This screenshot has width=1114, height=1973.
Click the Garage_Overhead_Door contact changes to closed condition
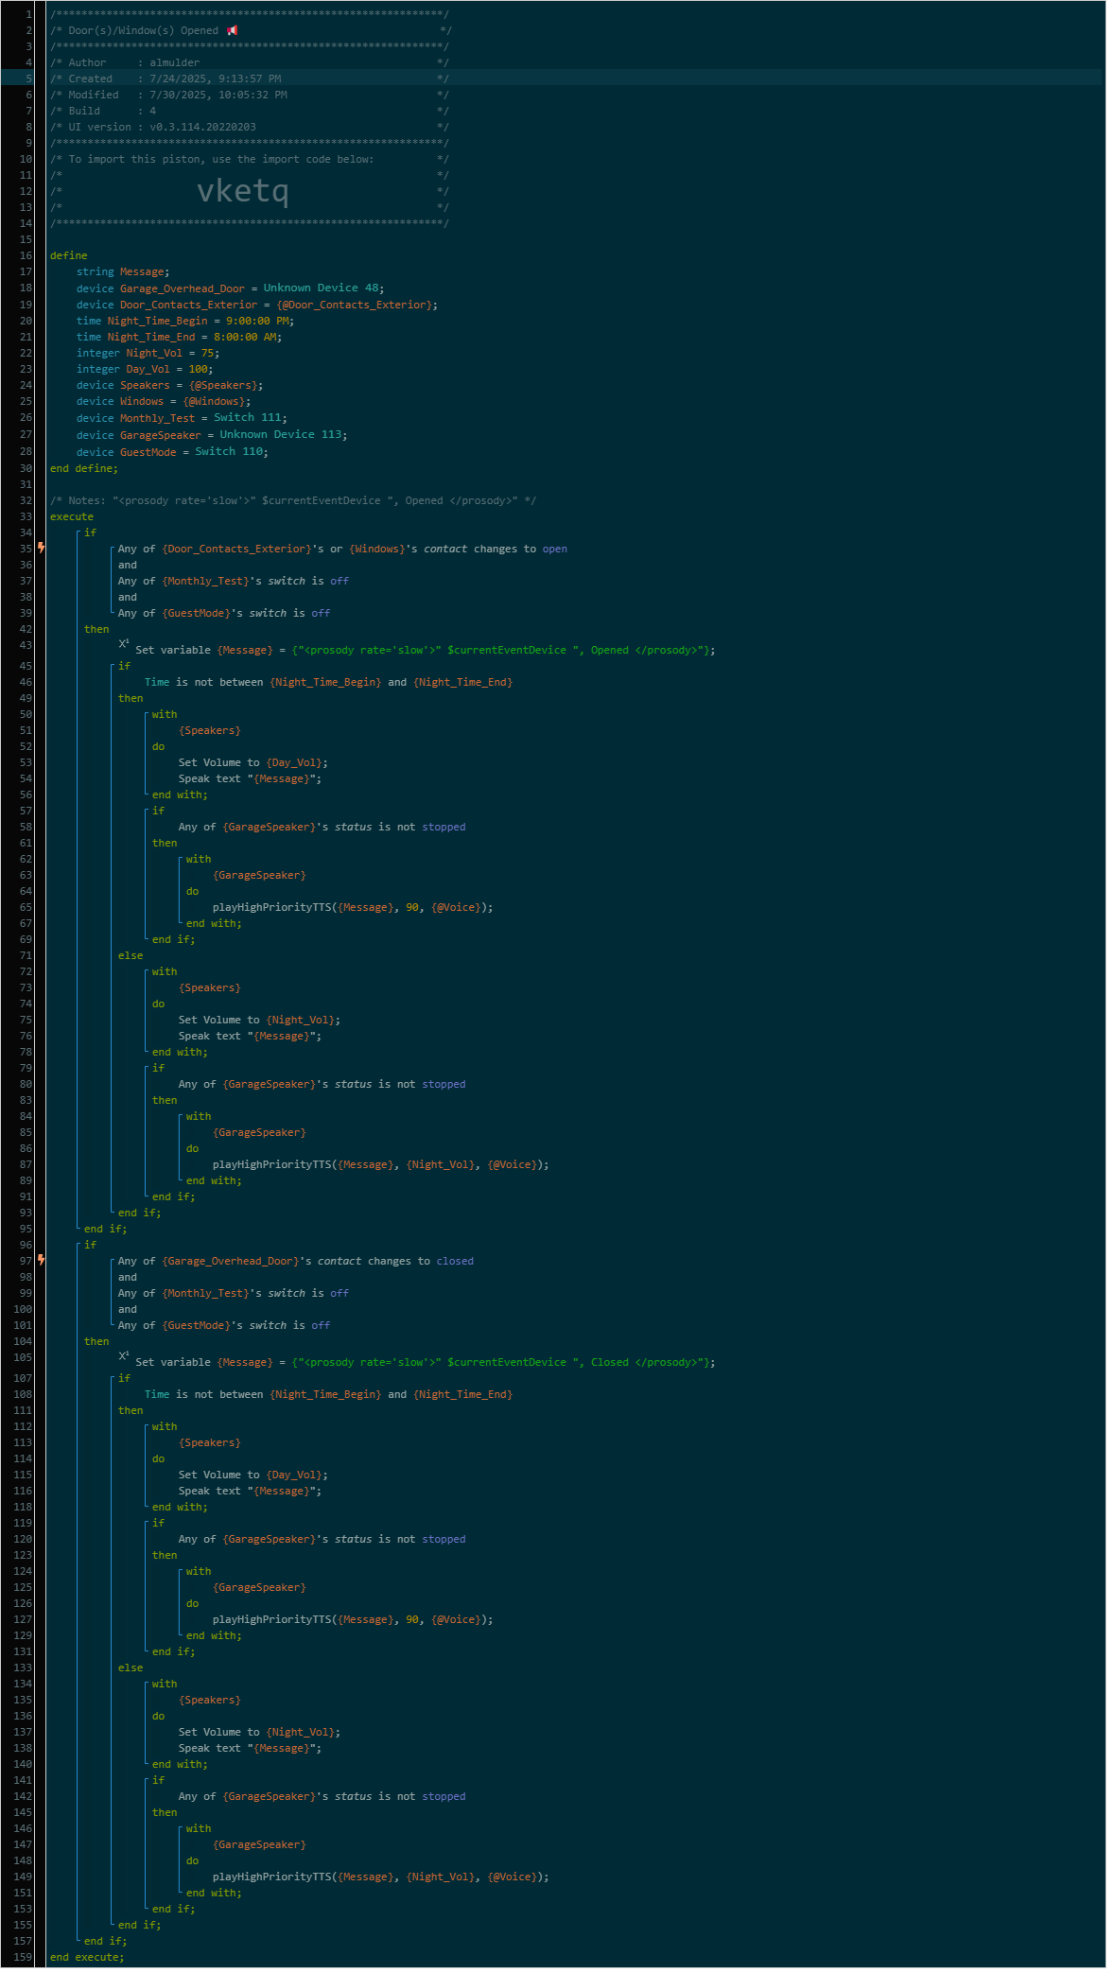[x=296, y=1261]
